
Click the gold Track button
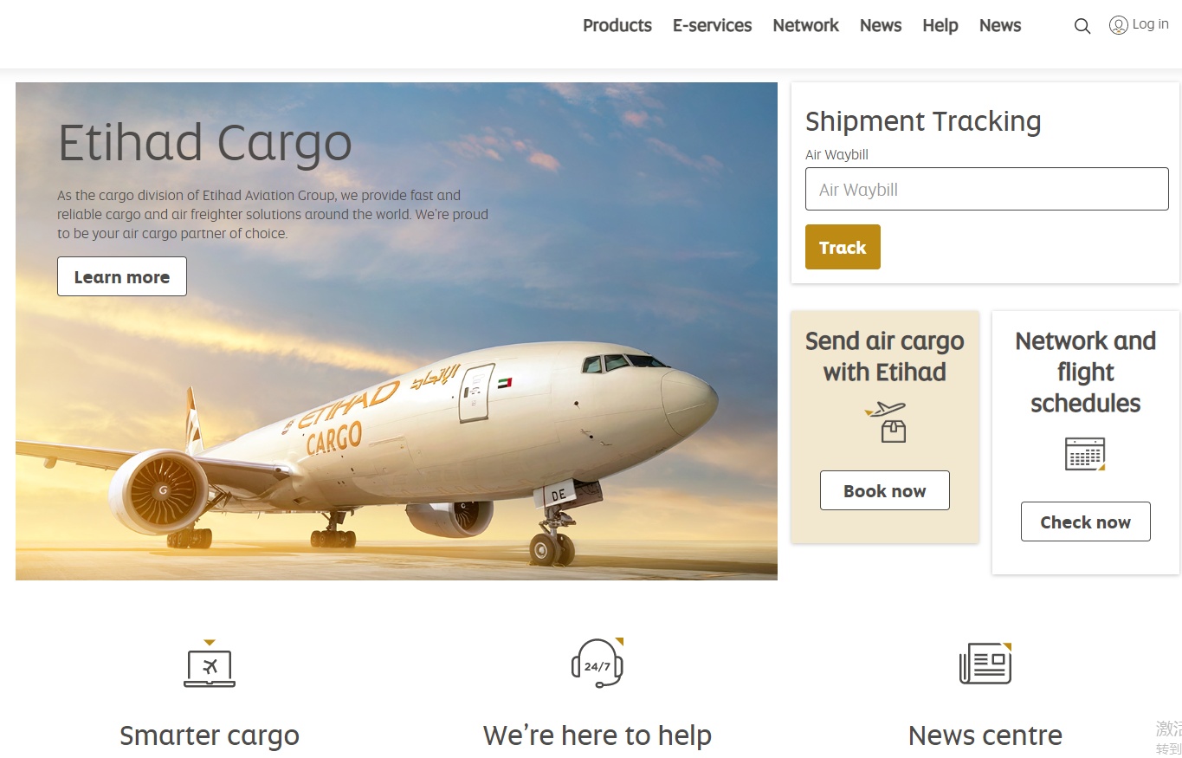pos(843,247)
